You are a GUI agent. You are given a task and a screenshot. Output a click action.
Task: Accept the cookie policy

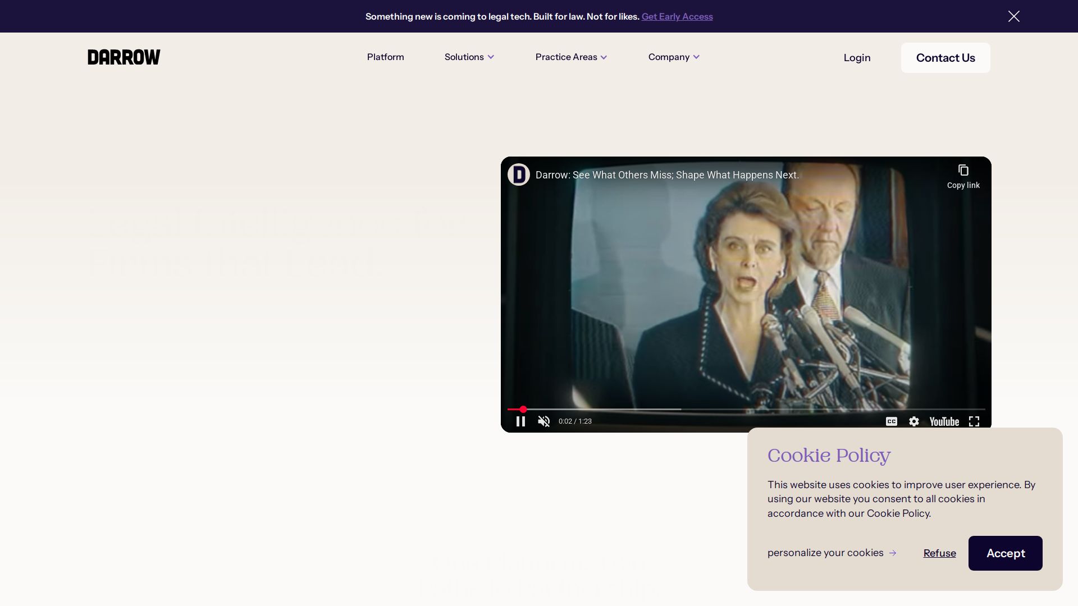point(1005,553)
